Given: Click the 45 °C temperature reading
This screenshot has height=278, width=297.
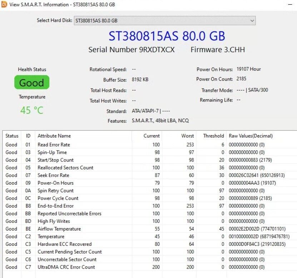Looking at the screenshot, I should point(32,110).
